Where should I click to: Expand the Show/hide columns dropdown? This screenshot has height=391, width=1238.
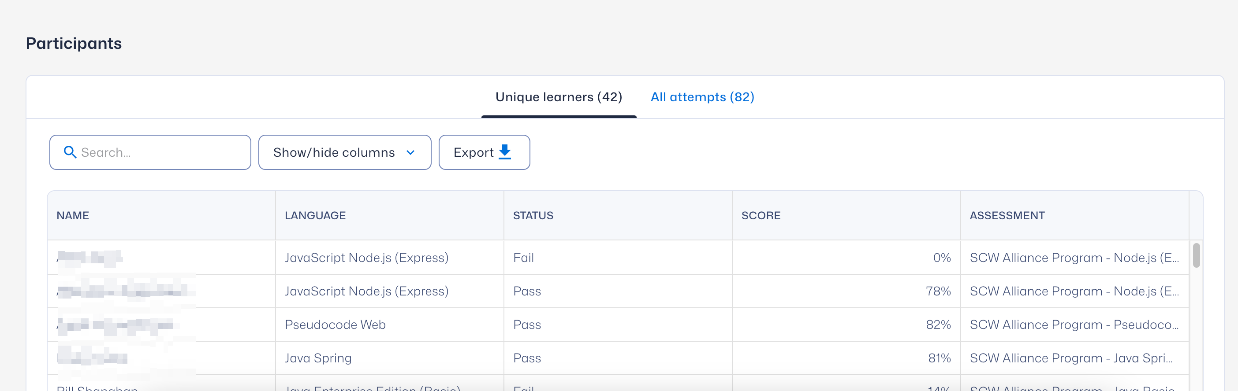point(345,152)
